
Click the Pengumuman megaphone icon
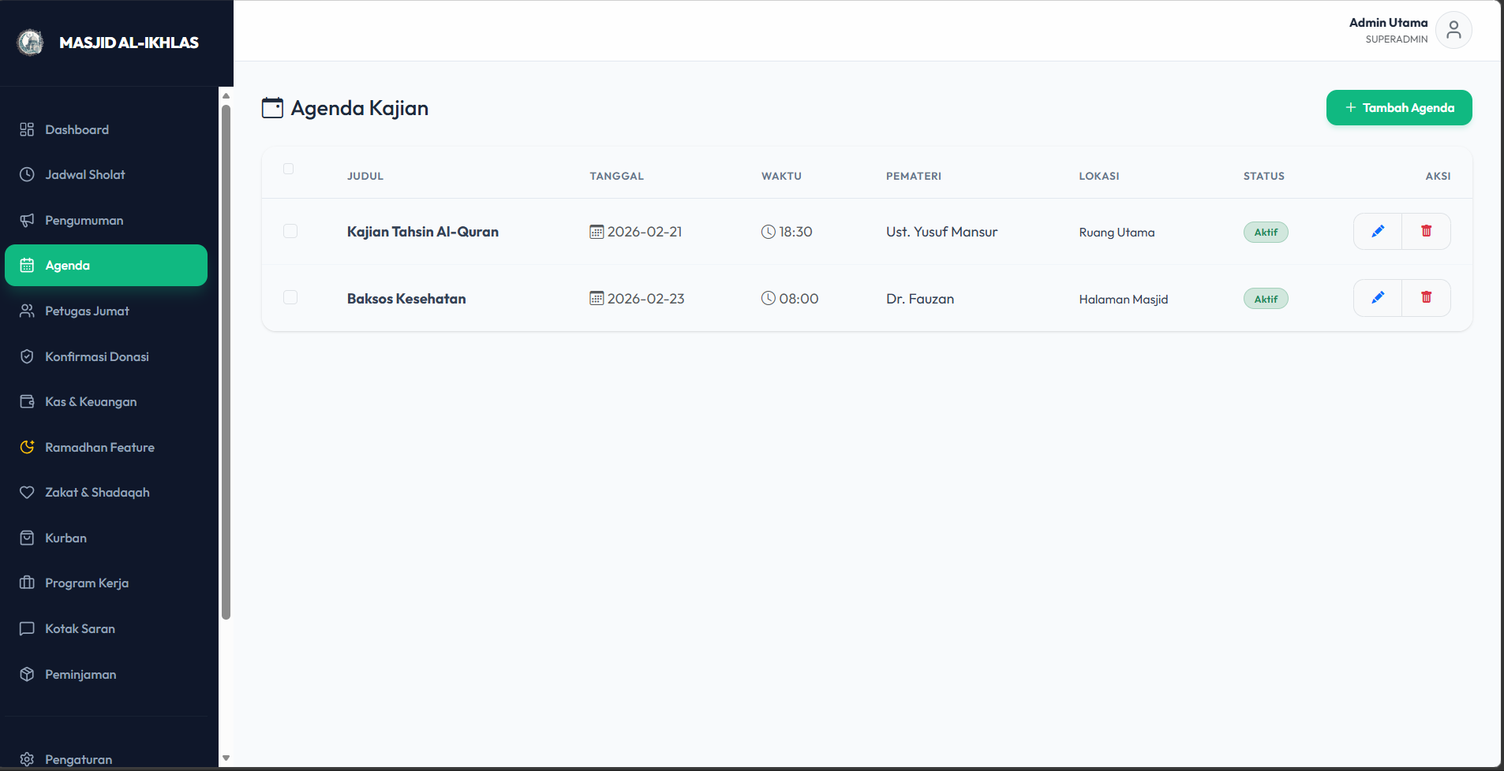click(27, 220)
